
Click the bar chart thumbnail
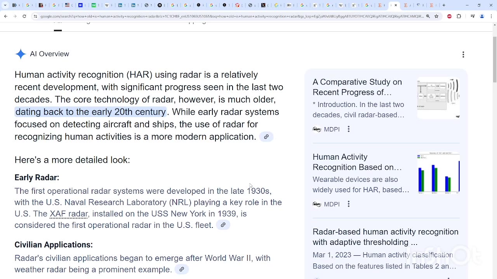[438, 173]
